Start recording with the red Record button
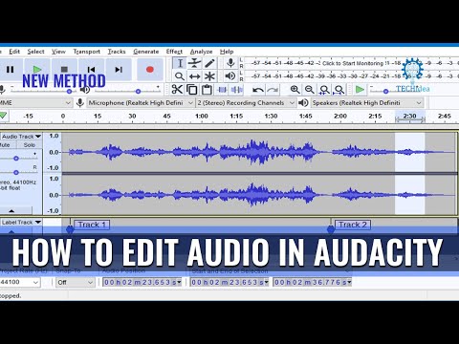The image size is (459, 344). click(x=150, y=69)
